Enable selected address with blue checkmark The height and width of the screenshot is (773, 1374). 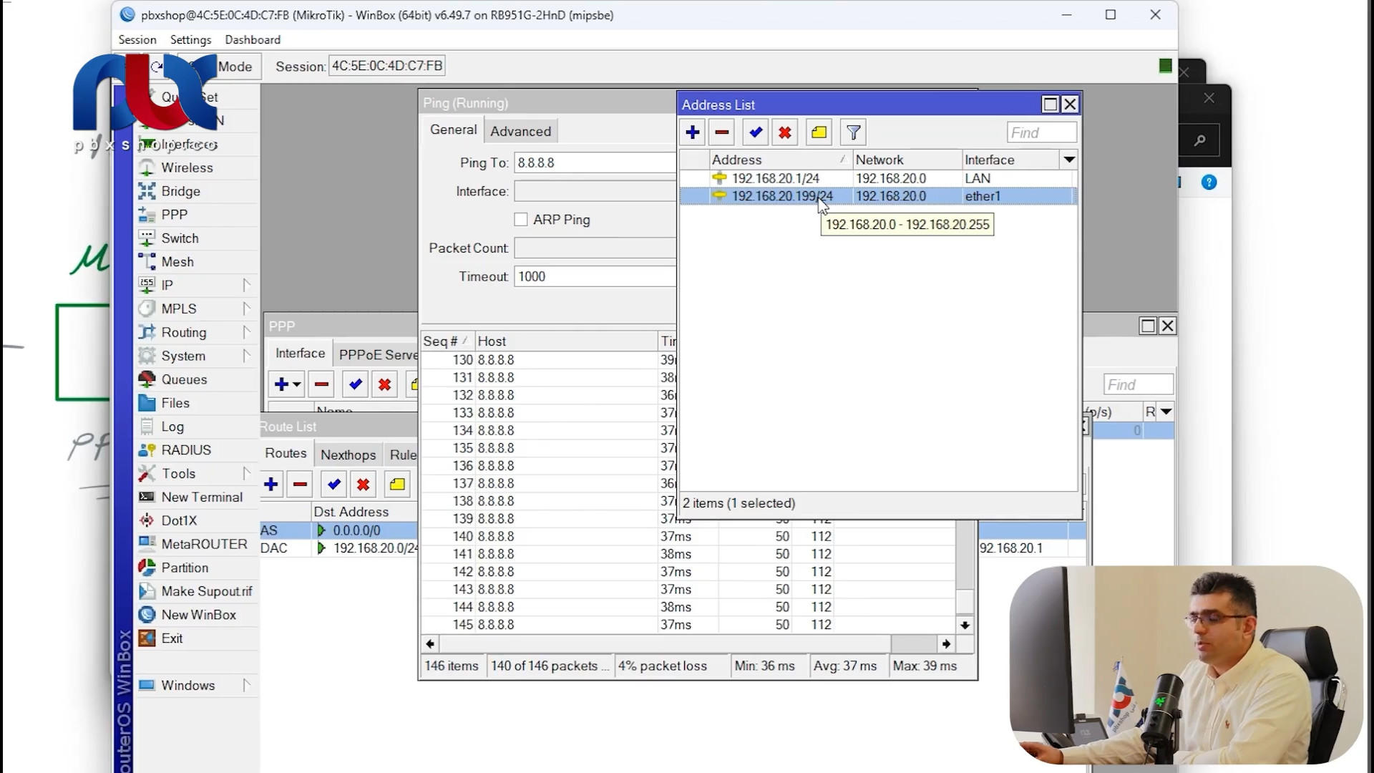click(755, 132)
